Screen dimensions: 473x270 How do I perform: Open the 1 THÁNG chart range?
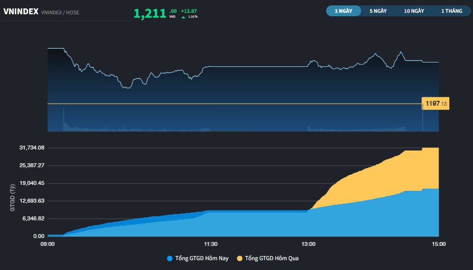click(451, 11)
